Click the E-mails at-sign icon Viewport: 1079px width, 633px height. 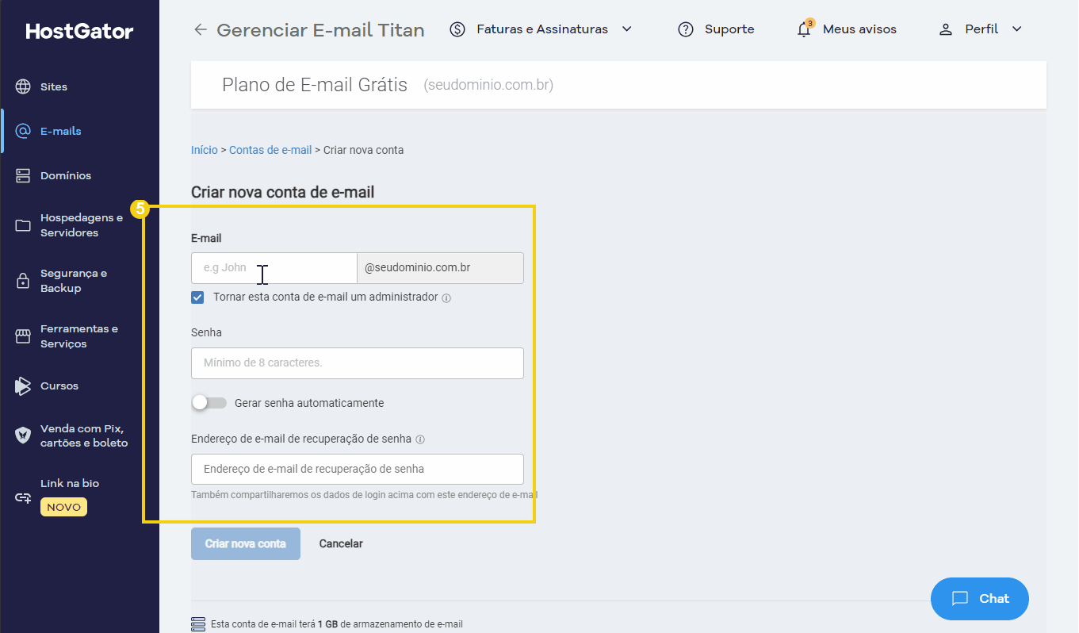(x=23, y=131)
